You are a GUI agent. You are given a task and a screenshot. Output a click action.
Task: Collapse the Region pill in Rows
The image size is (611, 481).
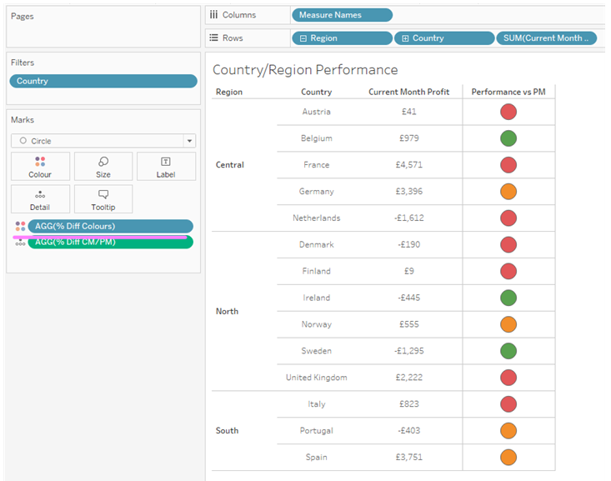pyautogui.click(x=303, y=38)
